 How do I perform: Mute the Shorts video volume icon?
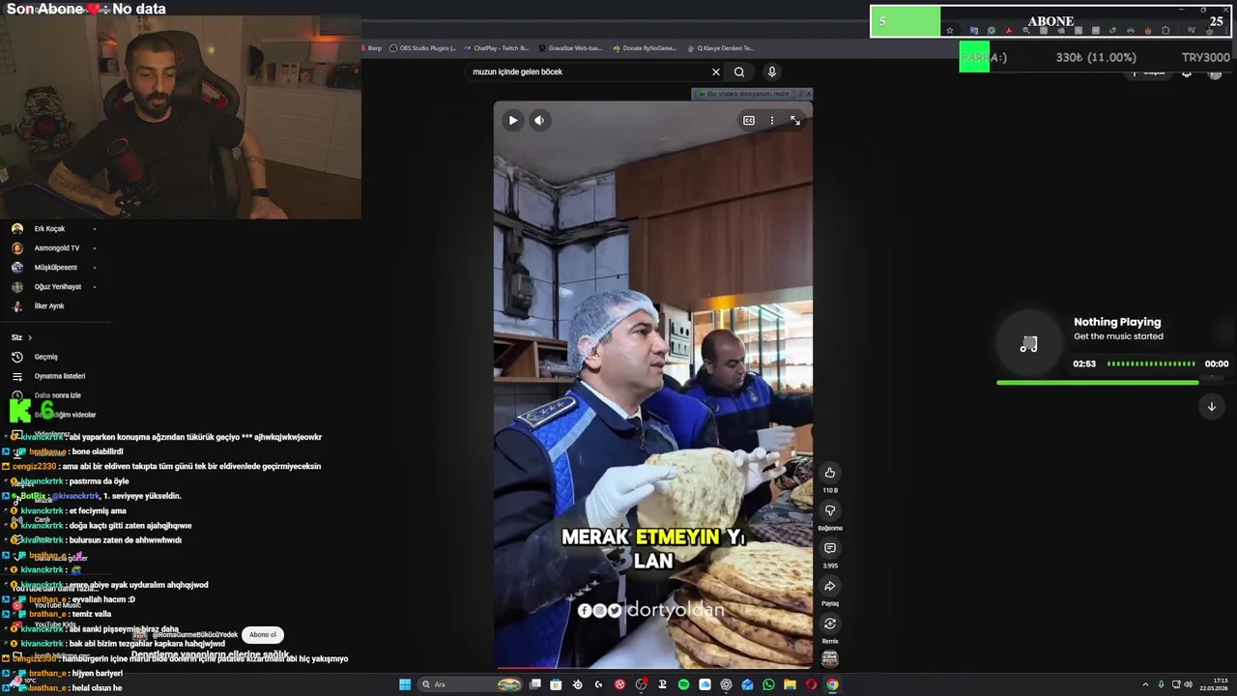[539, 120]
